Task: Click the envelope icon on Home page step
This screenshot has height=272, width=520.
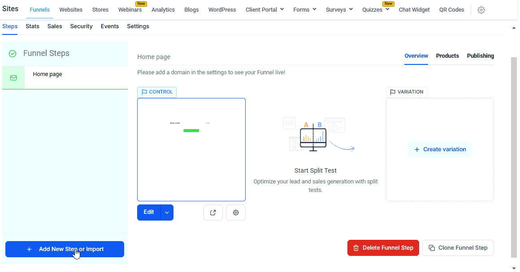Action: pyautogui.click(x=13, y=78)
